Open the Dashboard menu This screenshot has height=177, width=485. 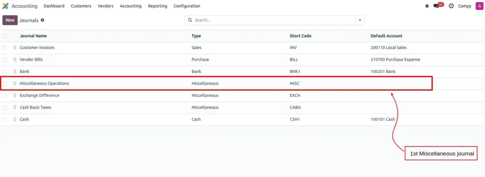pyautogui.click(x=54, y=6)
